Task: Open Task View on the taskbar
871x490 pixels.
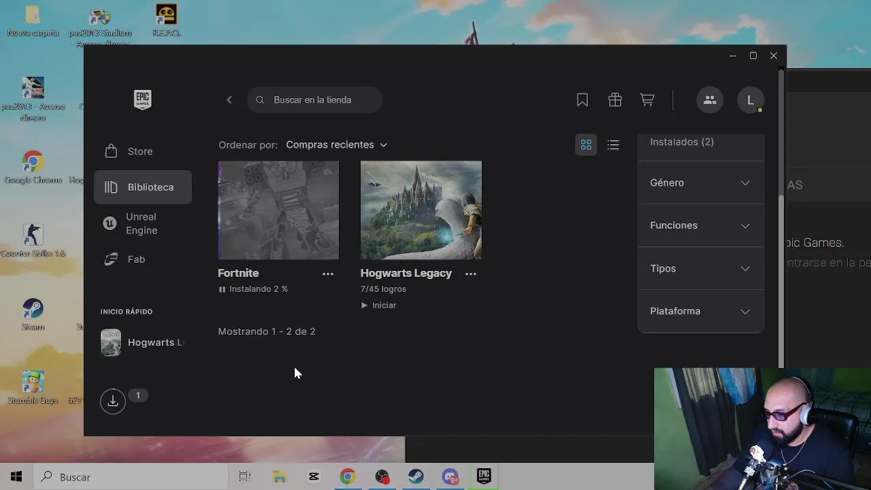Action: [245, 477]
